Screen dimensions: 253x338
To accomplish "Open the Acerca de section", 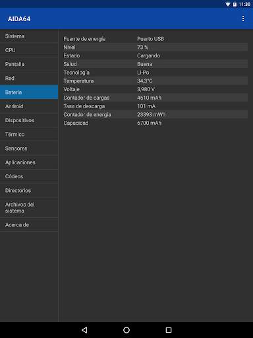I will pyautogui.click(x=29, y=225).
